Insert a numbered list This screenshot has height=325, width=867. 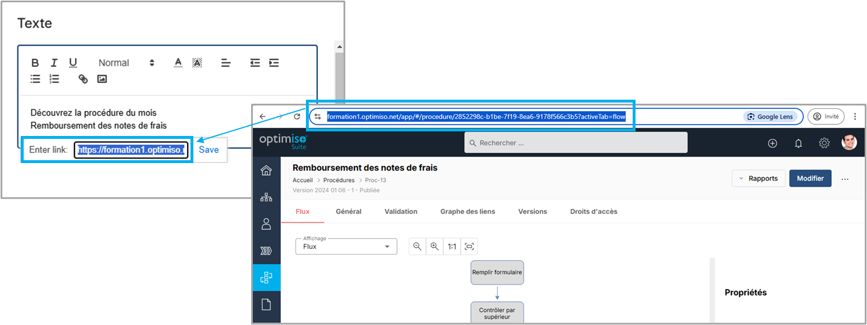[x=54, y=79]
